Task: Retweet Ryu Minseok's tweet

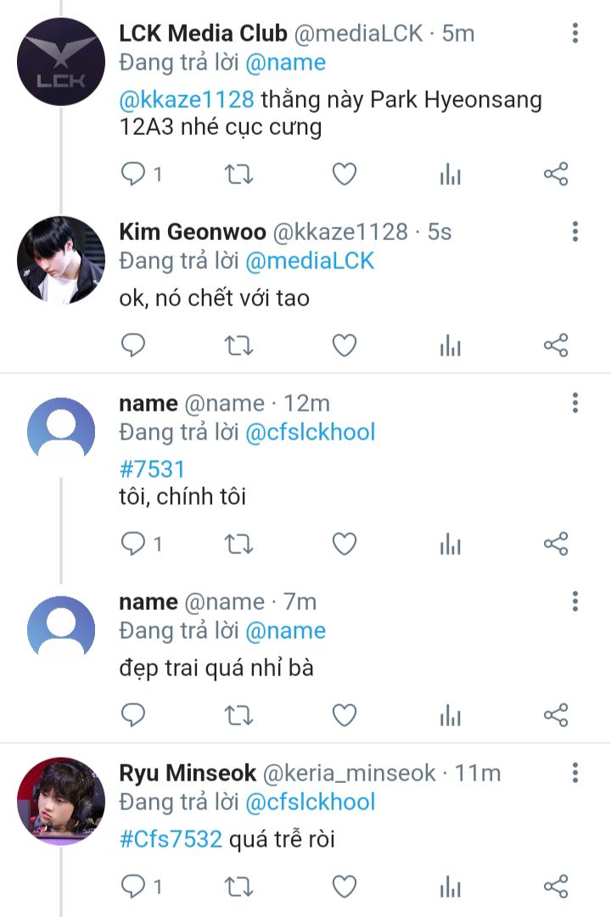Action: (x=238, y=886)
